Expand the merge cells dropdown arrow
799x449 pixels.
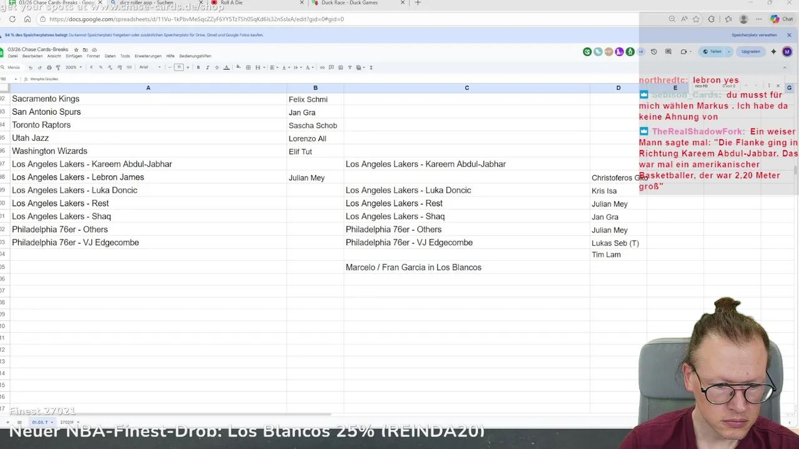tap(264, 67)
